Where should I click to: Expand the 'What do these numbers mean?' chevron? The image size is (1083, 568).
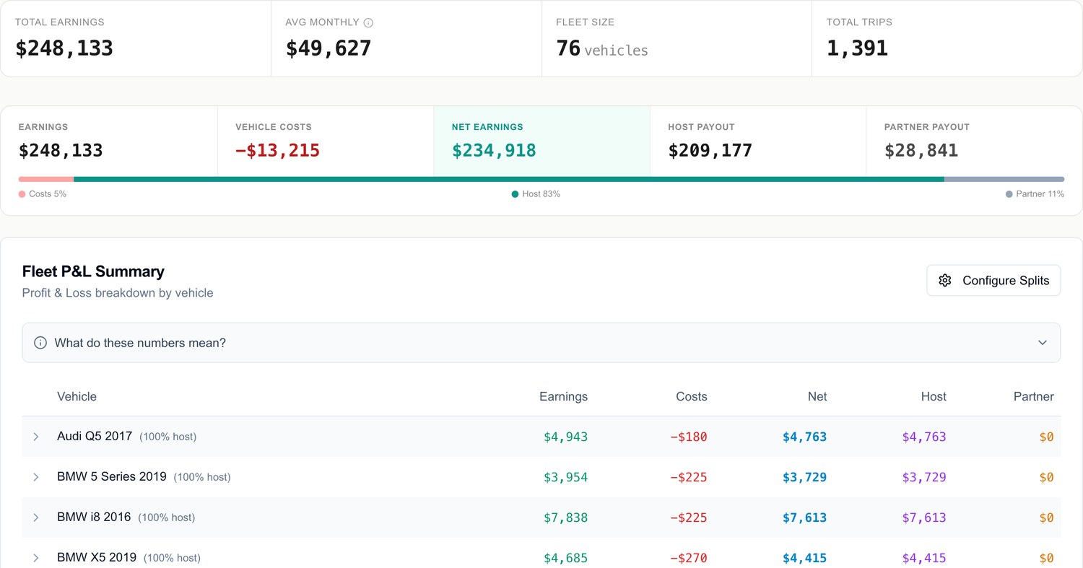point(1042,343)
